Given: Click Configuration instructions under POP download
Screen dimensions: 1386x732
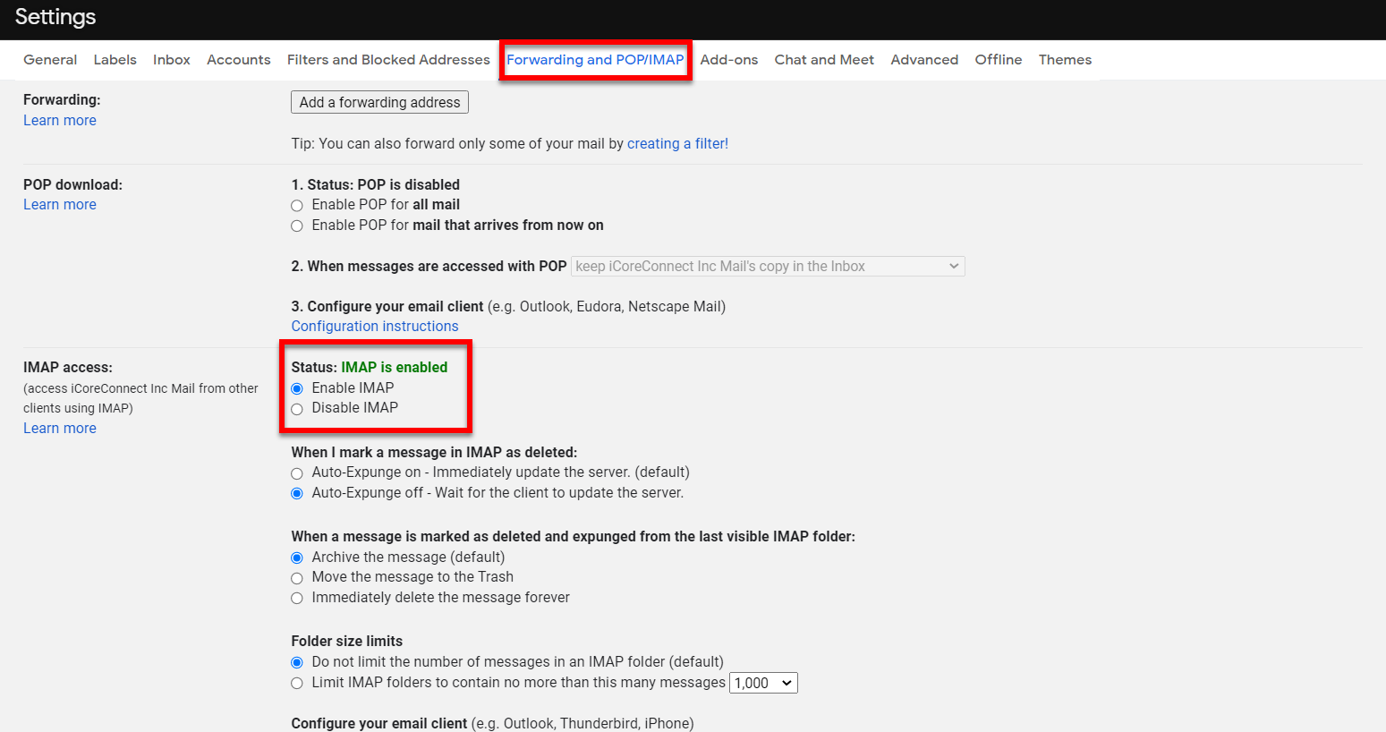Looking at the screenshot, I should pos(374,326).
